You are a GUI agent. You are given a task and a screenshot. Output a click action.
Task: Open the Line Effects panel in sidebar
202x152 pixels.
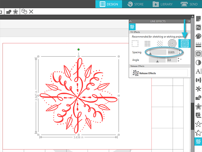(198, 142)
